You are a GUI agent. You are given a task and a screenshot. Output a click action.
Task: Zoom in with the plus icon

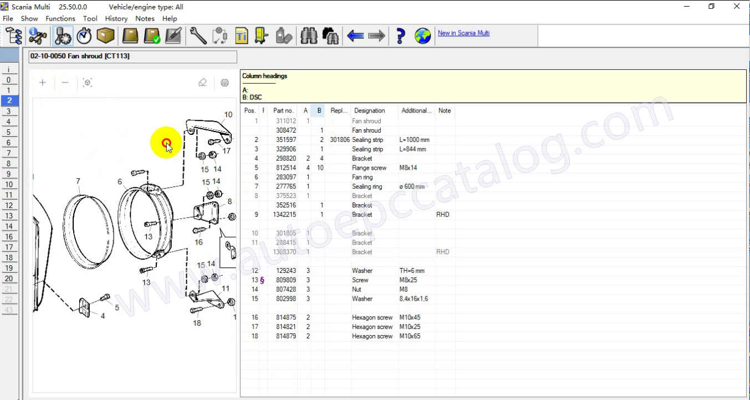(x=43, y=83)
